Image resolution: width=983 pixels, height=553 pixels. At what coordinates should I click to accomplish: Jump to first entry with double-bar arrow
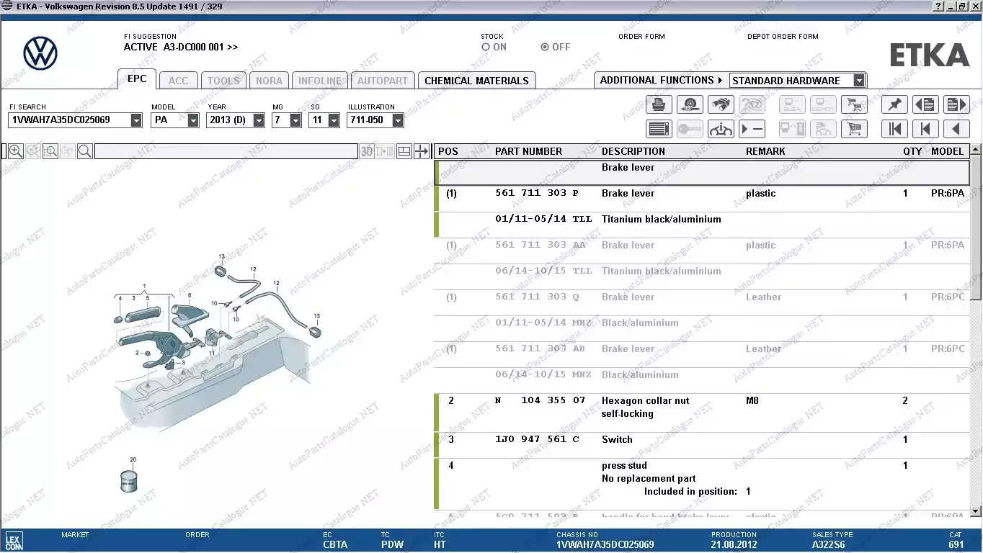894,129
